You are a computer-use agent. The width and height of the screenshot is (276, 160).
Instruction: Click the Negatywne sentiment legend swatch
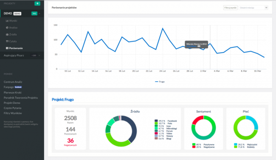[x=194, y=147]
